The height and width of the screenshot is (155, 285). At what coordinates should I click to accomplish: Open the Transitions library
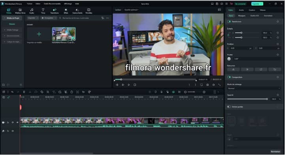(55, 11)
